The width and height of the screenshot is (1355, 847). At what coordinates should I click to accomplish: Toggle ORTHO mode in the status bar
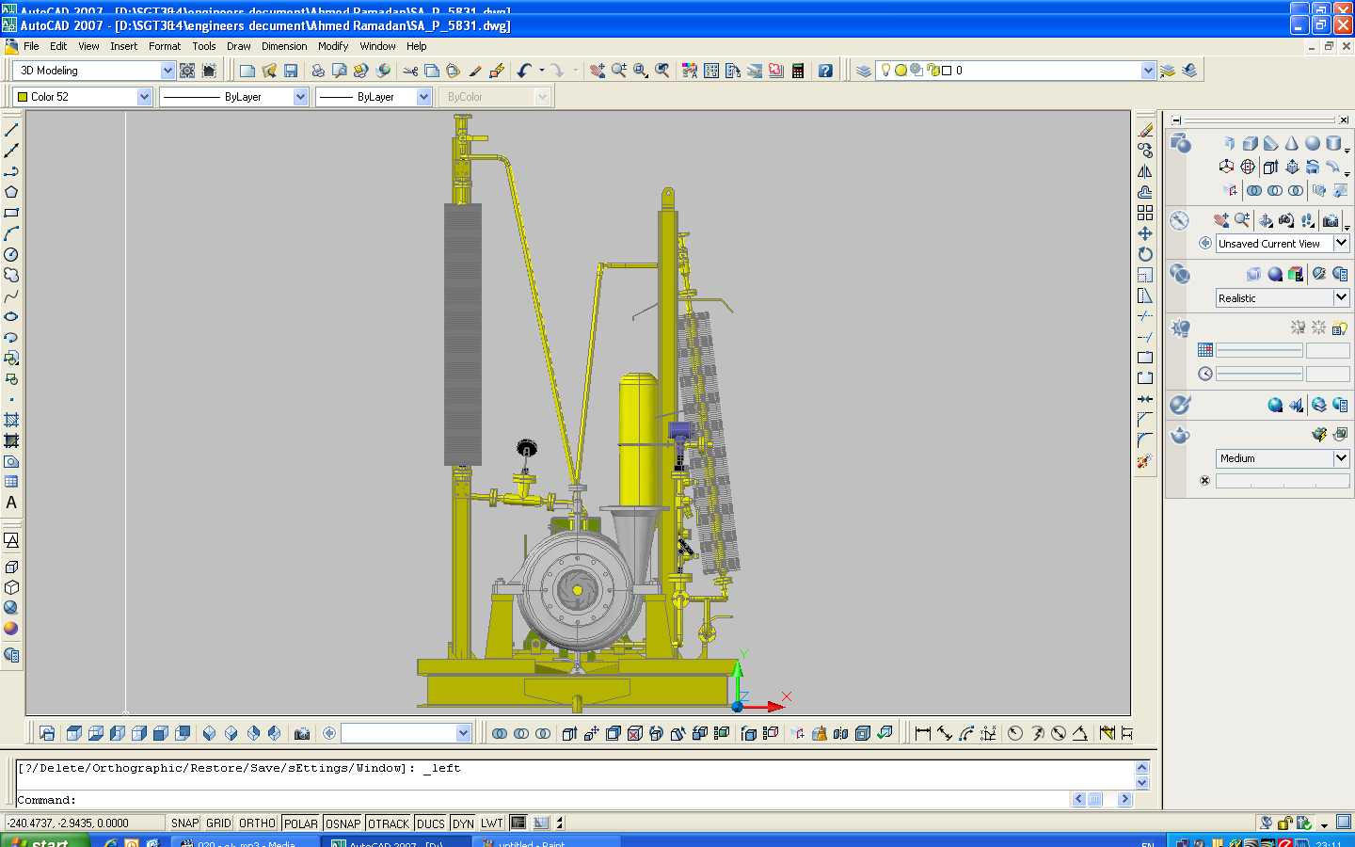257,823
